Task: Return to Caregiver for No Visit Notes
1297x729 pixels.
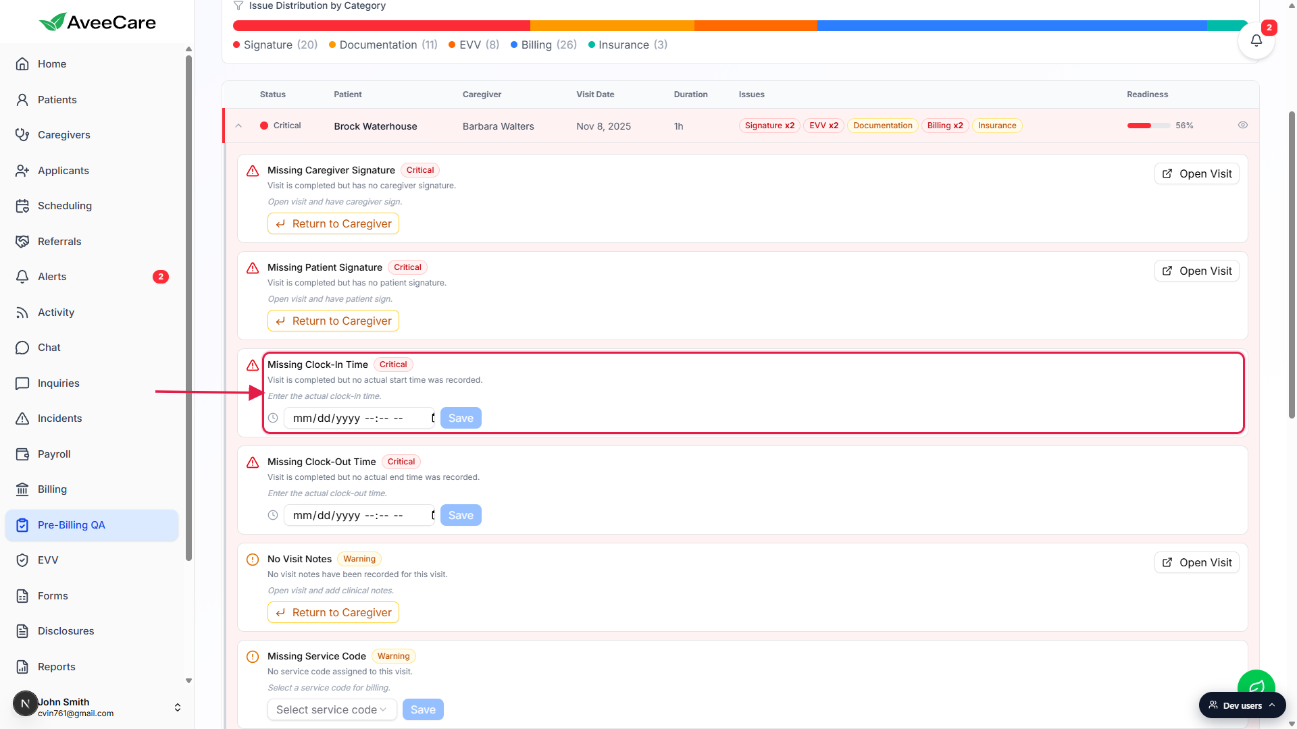Action: click(333, 612)
